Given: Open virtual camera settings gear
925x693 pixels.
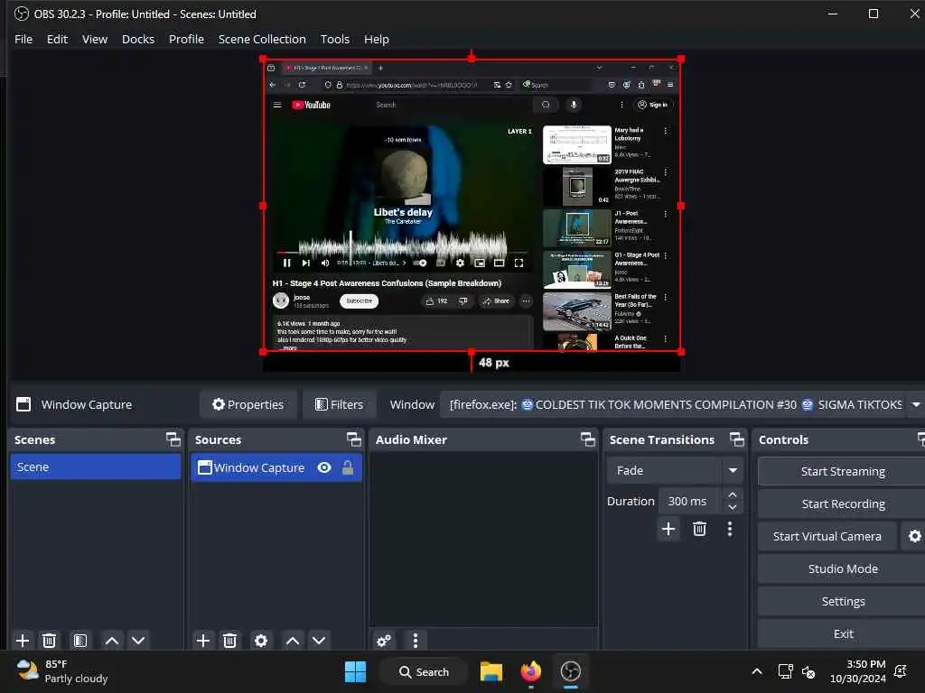Looking at the screenshot, I should tap(914, 536).
